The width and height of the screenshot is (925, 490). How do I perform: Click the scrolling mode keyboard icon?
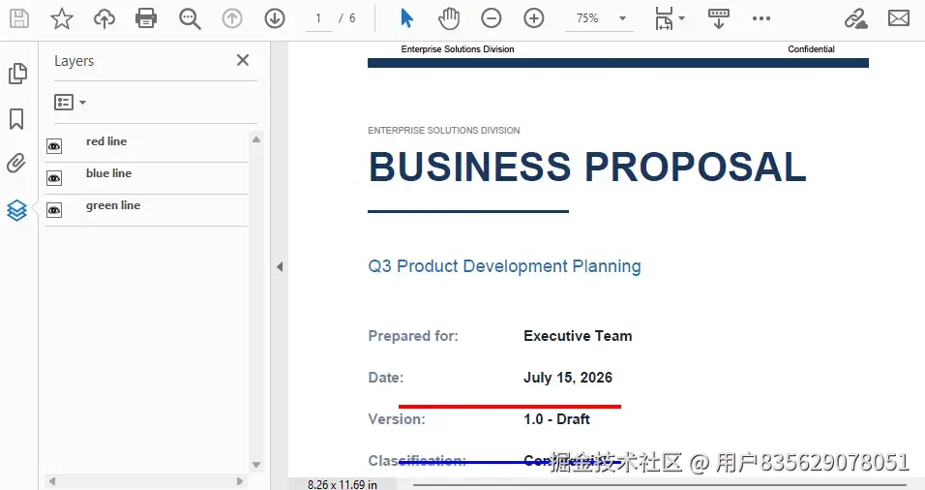click(x=719, y=18)
